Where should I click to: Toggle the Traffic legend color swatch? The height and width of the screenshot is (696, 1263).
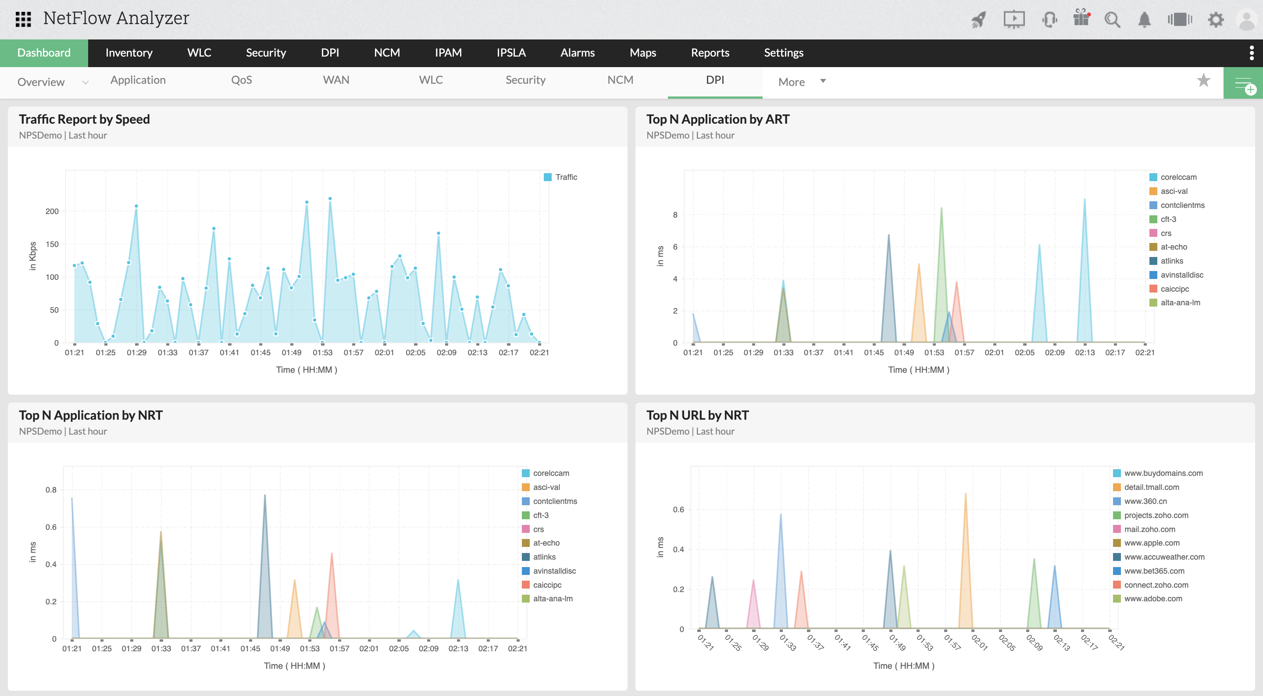tap(547, 178)
